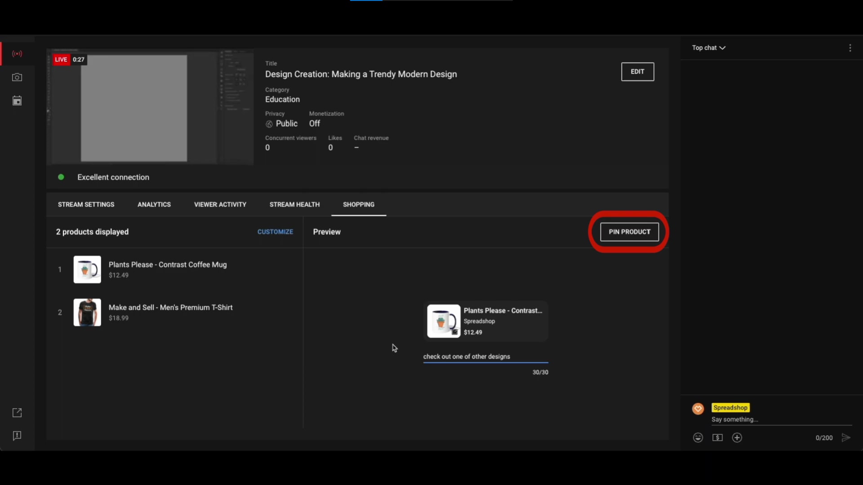863x485 pixels.
Task: Select the Webcam camera sidebar icon
Action: pos(17,77)
